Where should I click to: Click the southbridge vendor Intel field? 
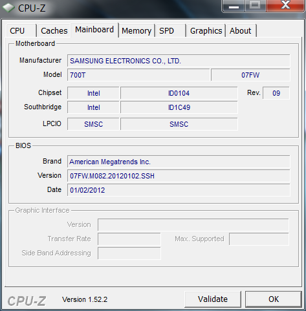[x=93, y=107]
